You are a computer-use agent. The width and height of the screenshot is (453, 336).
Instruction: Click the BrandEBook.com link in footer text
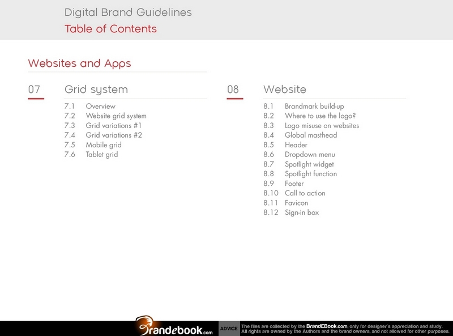point(326,326)
